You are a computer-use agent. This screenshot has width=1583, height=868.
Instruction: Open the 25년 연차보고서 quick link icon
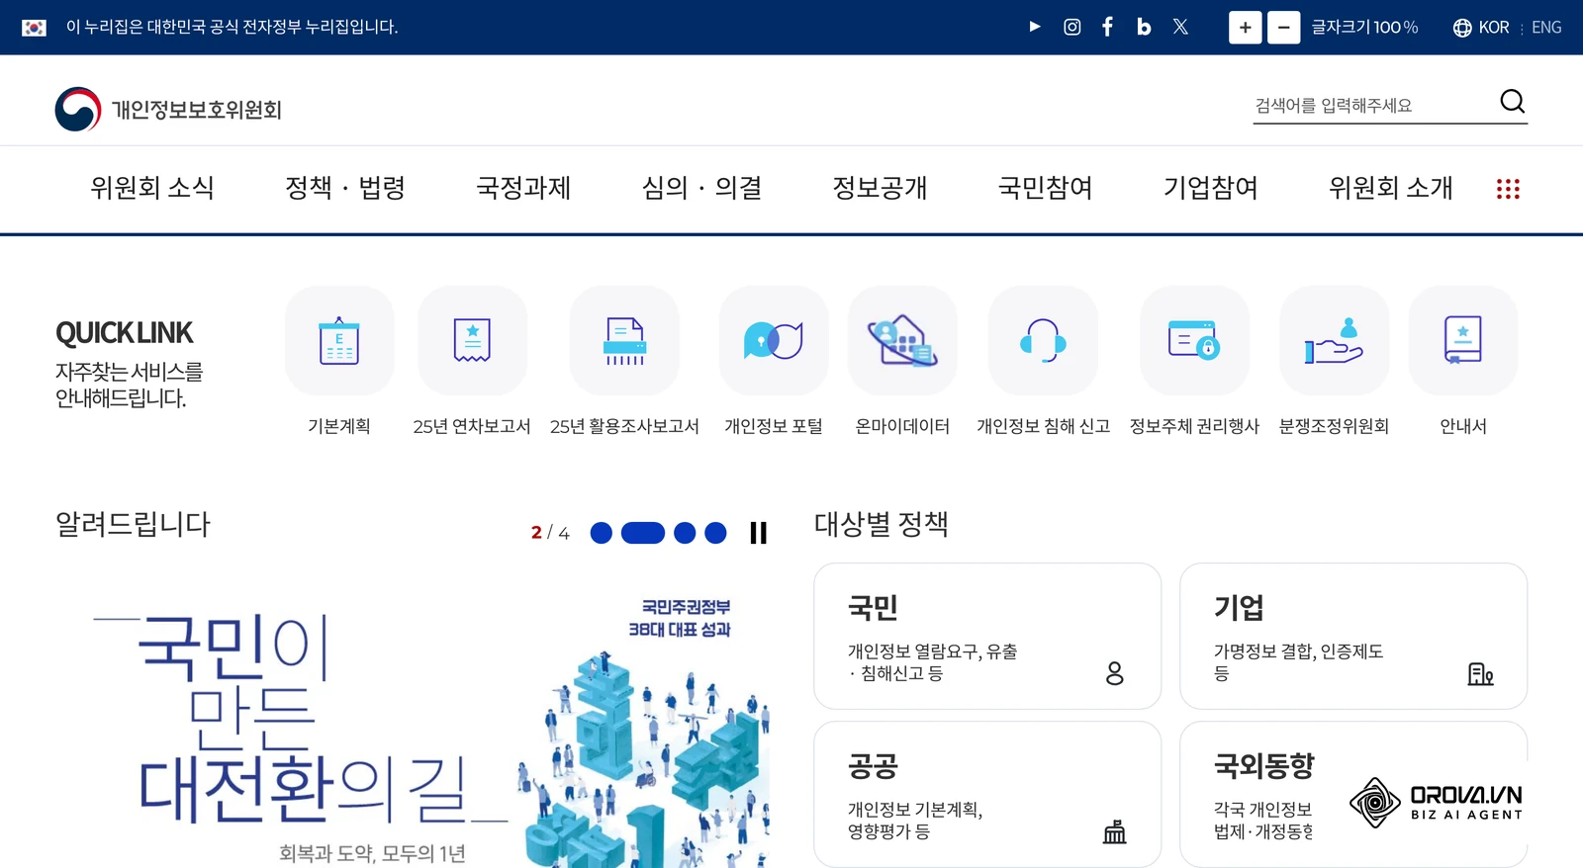pyautogui.click(x=472, y=341)
